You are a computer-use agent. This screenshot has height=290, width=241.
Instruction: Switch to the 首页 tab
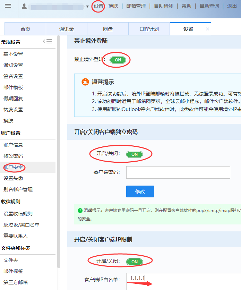25,29
